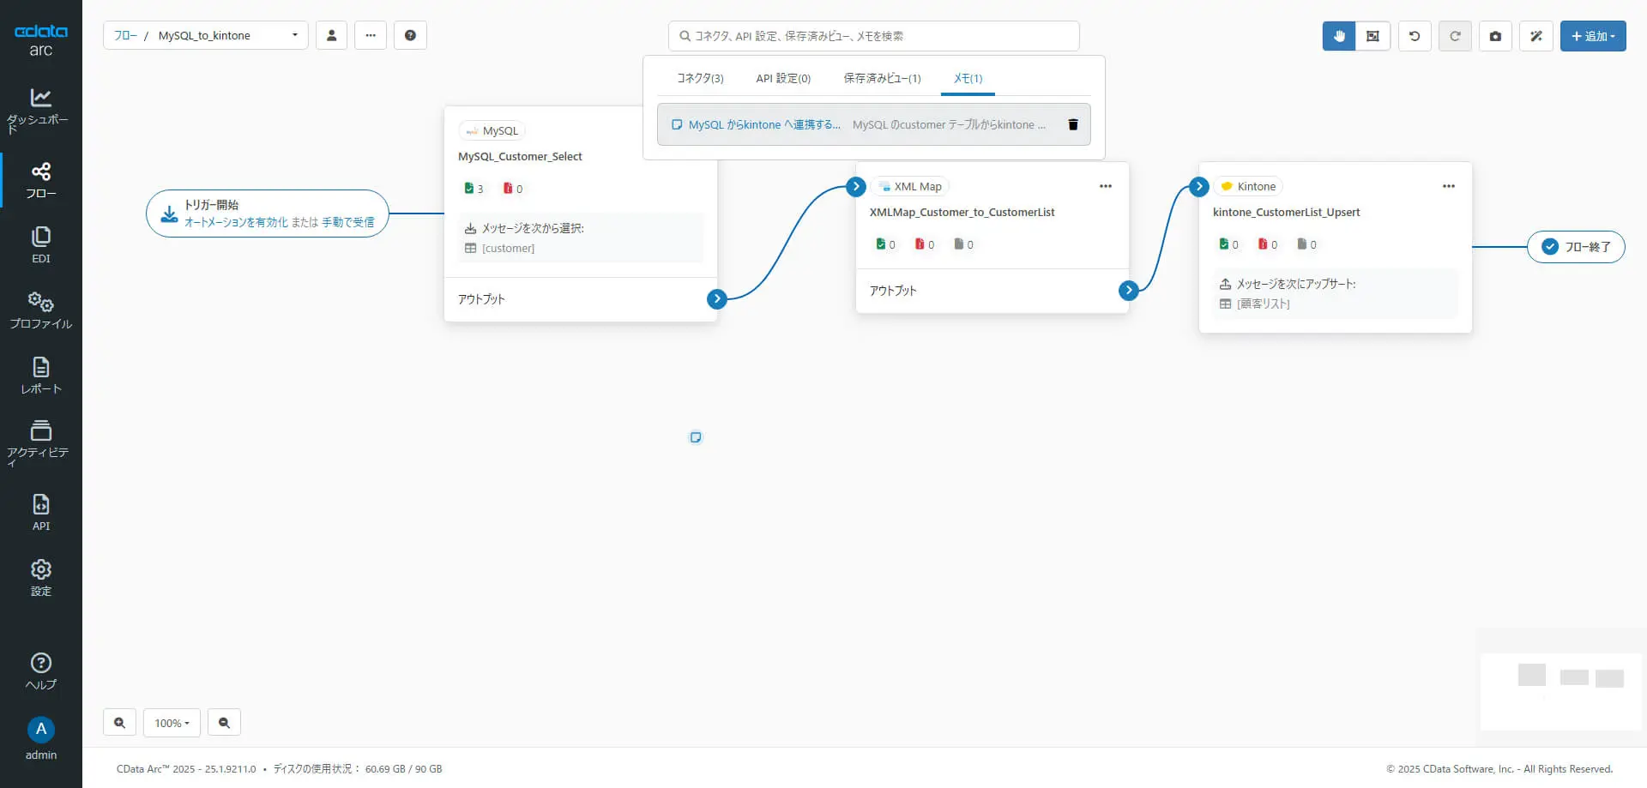Open the MySQL_Customer_Select connector
This screenshot has width=1647, height=788.
pyautogui.click(x=520, y=156)
